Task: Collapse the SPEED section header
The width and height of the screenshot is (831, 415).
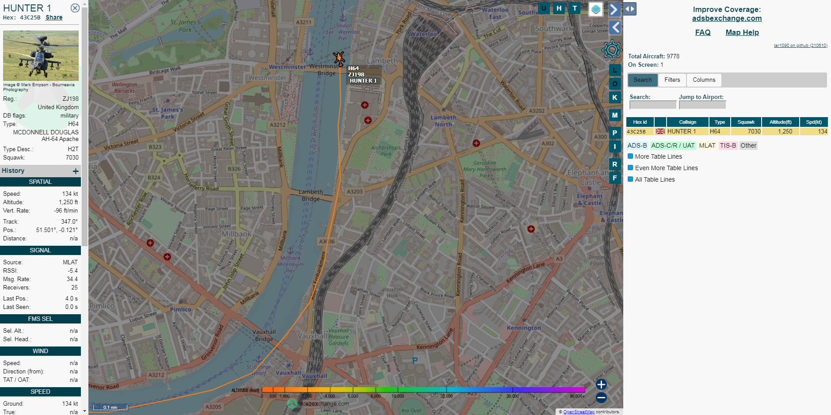Action: tap(40, 392)
